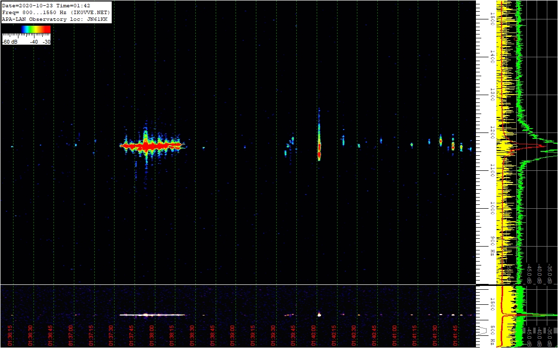Click the 01:40:45 time label
The height and width of the screenshot is (348, 558).
[x=374, y=335]
